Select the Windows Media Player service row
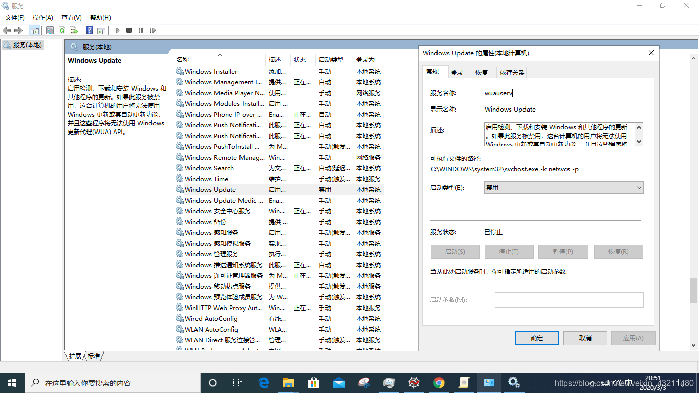 point(279,93)
